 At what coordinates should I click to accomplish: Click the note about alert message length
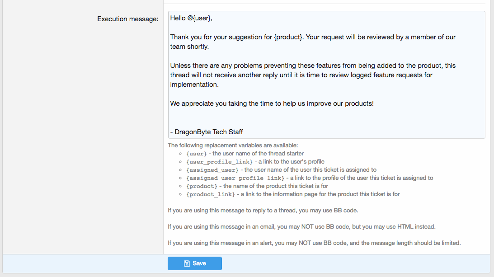(x=314, y=243)
